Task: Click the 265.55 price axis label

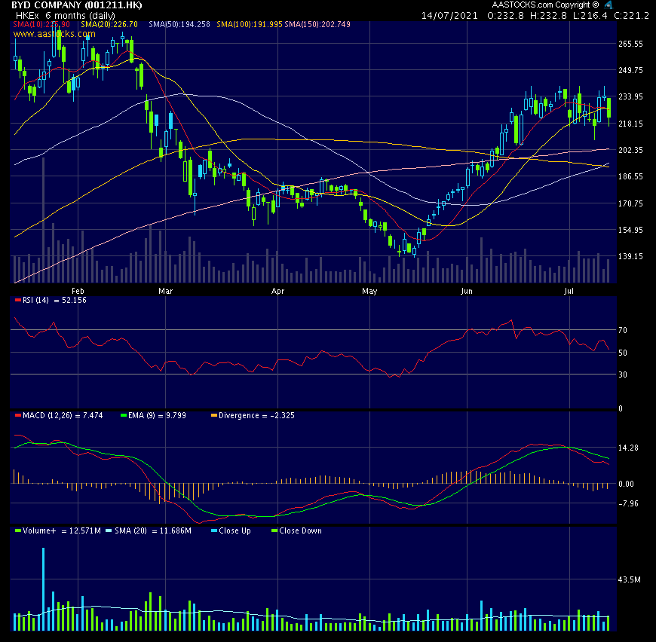Action: click(630, 44)
